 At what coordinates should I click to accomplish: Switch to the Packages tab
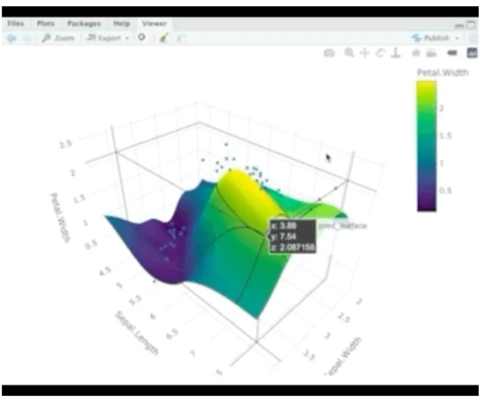coord(84,24)
